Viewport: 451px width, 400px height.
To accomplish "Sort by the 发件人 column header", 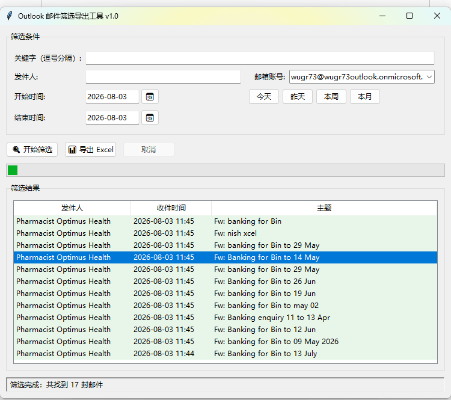I will click(x=72, y=208).
